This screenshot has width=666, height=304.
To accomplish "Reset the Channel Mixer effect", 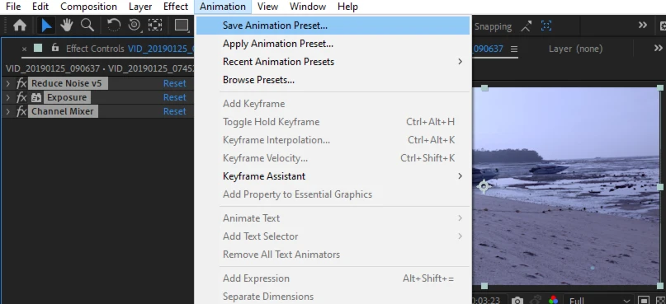I will (x=175, y=111).
